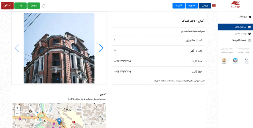Show the previous photo in carousel
Viewport: 253px width, 128px height.
pos(17,48)
